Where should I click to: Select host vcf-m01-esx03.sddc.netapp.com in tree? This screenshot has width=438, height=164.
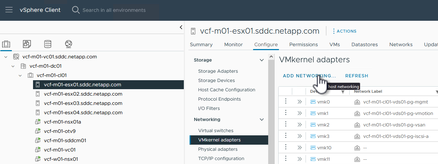83,103
